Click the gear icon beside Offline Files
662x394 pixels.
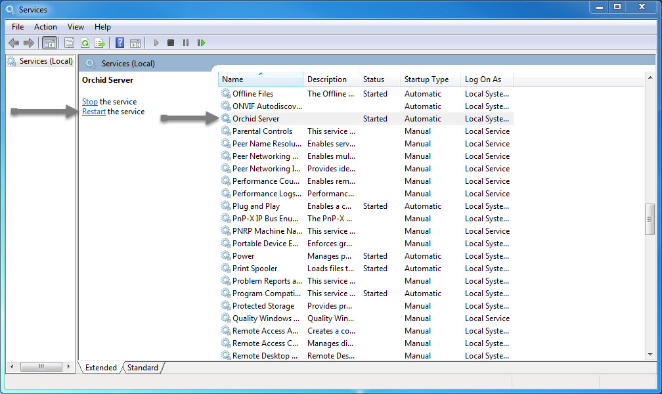[x=226, y=94]
